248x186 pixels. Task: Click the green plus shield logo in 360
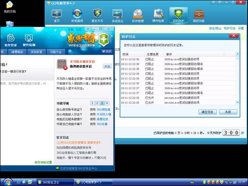point(104,40)
